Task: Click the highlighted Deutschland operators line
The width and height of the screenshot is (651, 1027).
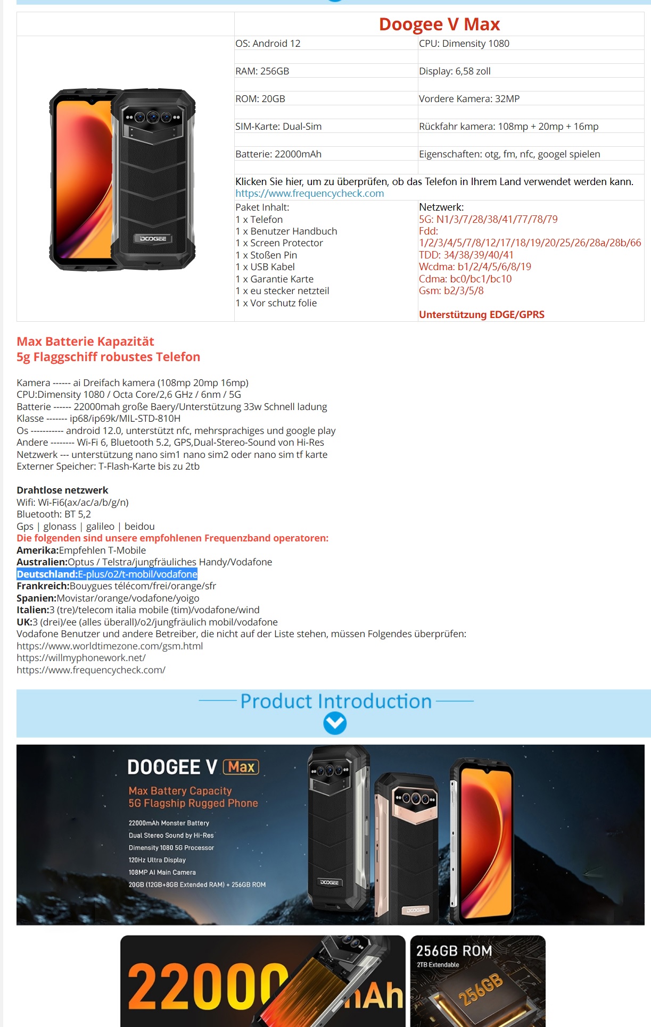Action: 107,574
